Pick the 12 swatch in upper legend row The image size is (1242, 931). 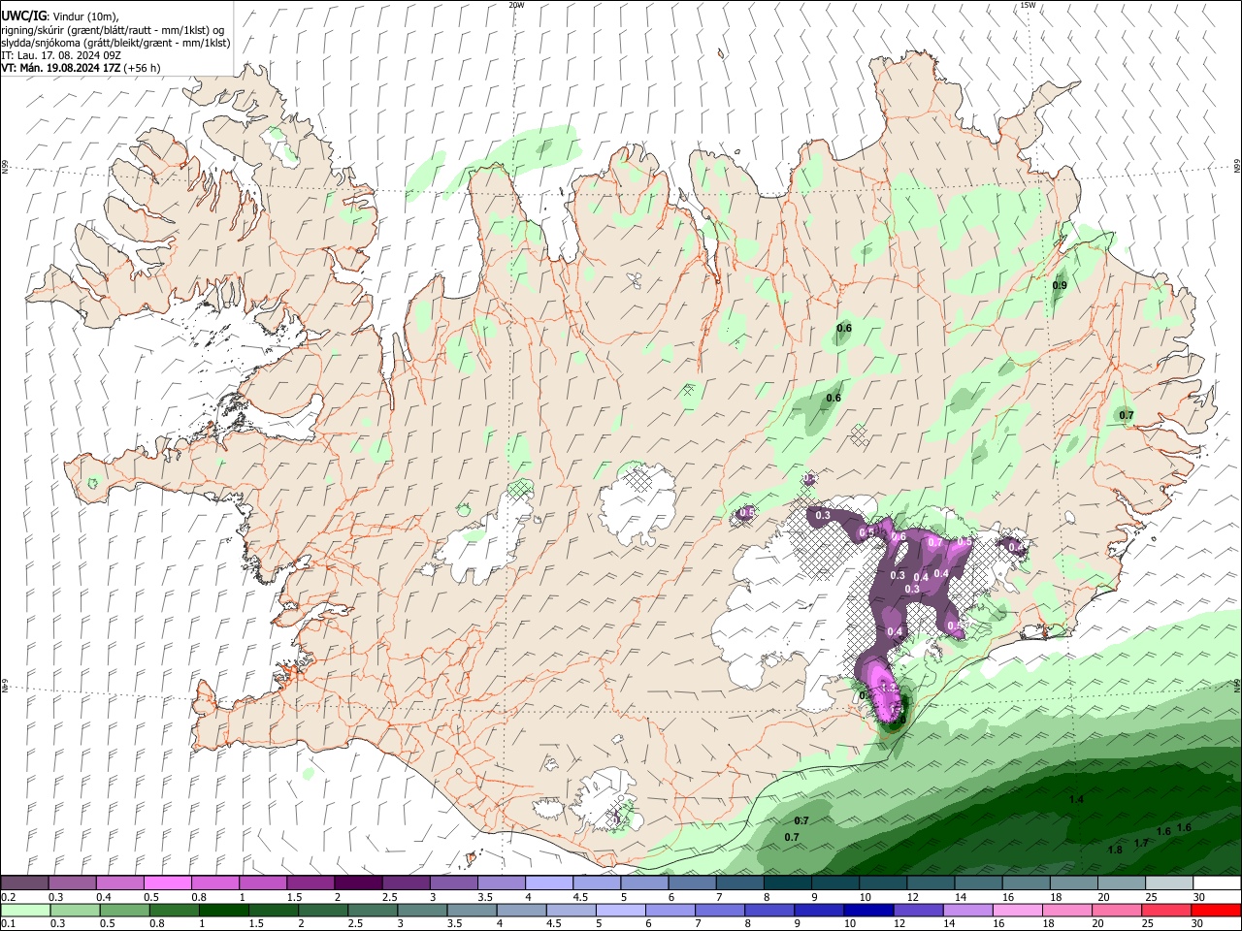pyautogui.click(x=931, y=883)
